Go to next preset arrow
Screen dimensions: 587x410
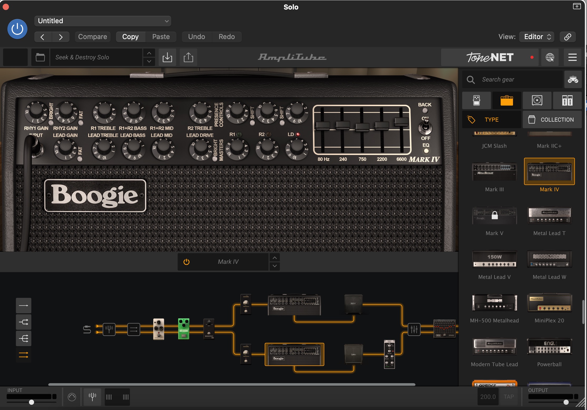tap(61, 37)
